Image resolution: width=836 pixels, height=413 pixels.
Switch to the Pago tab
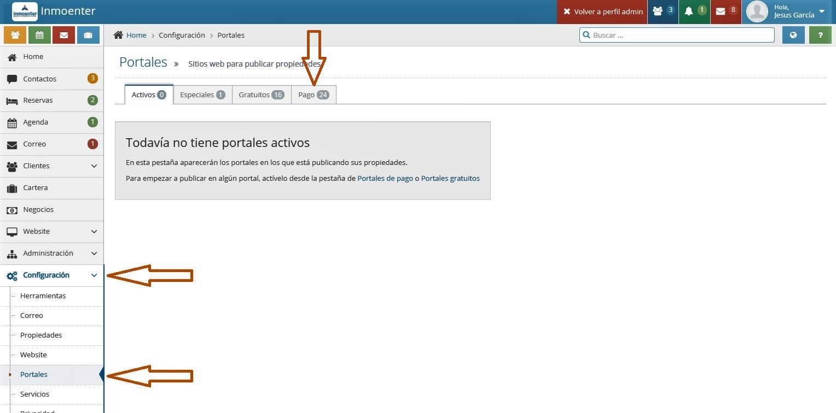(313, 95)
